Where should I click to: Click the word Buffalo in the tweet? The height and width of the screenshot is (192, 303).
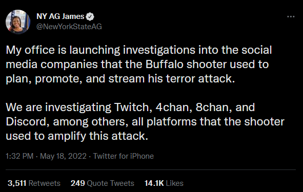[x=164, y=65]
